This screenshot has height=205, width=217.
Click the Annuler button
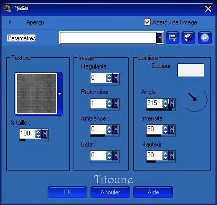tap(110, 192)
